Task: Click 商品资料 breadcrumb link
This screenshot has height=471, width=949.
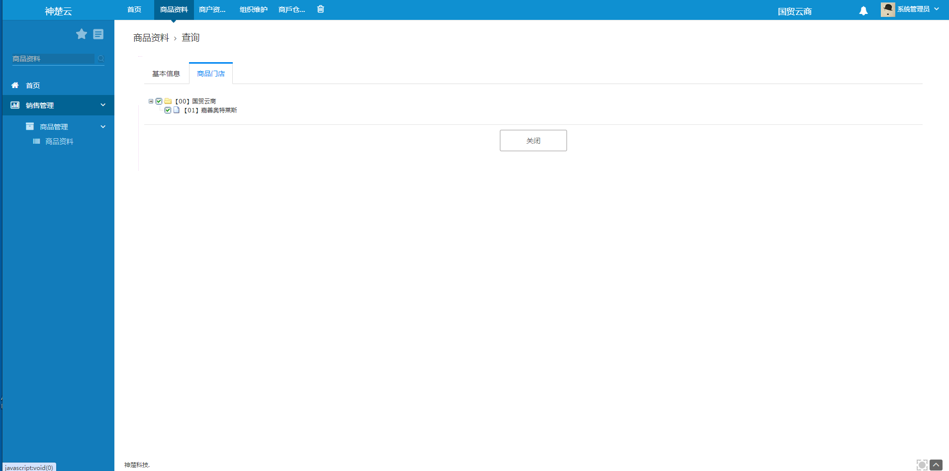Action: [x=151, y=38]
